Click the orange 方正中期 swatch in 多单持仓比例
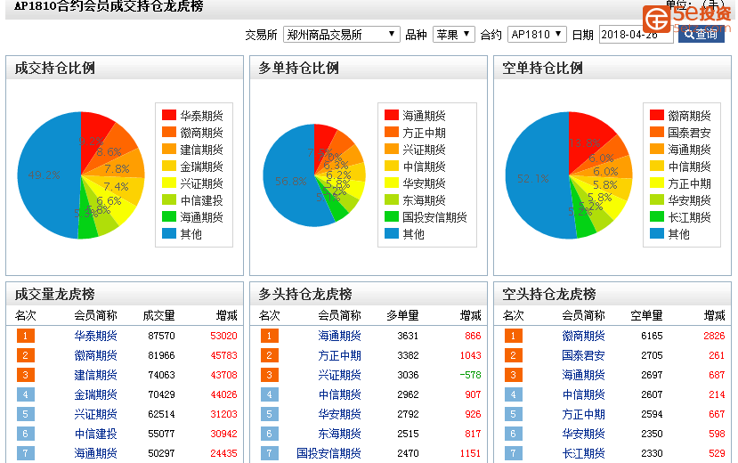 point(392,132)
